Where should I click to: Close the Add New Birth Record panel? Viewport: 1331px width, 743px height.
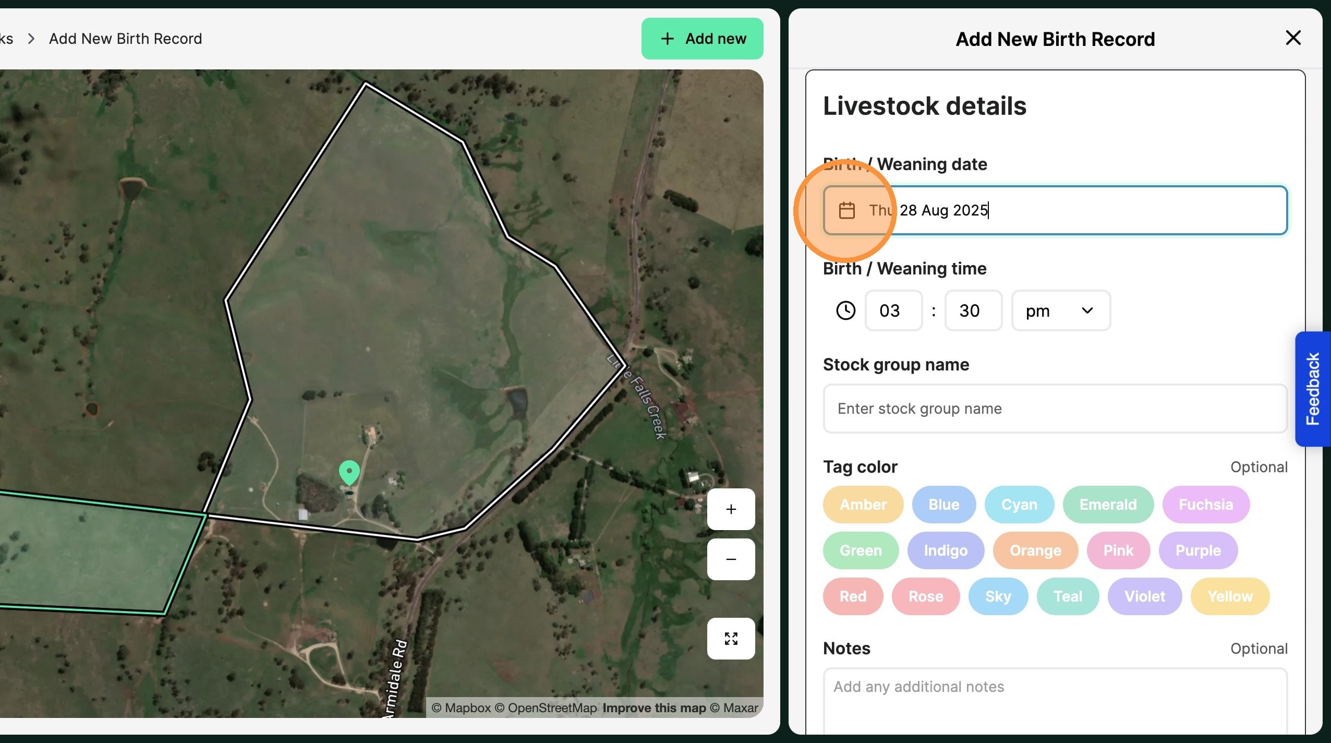pyautogui.click(x=1293, y=38)
